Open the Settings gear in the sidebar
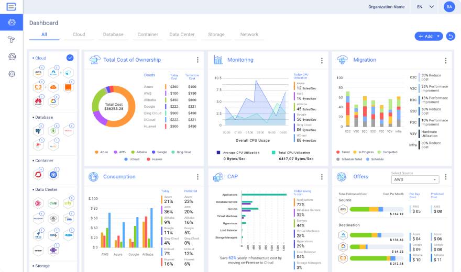 click(x=12, y=74)
